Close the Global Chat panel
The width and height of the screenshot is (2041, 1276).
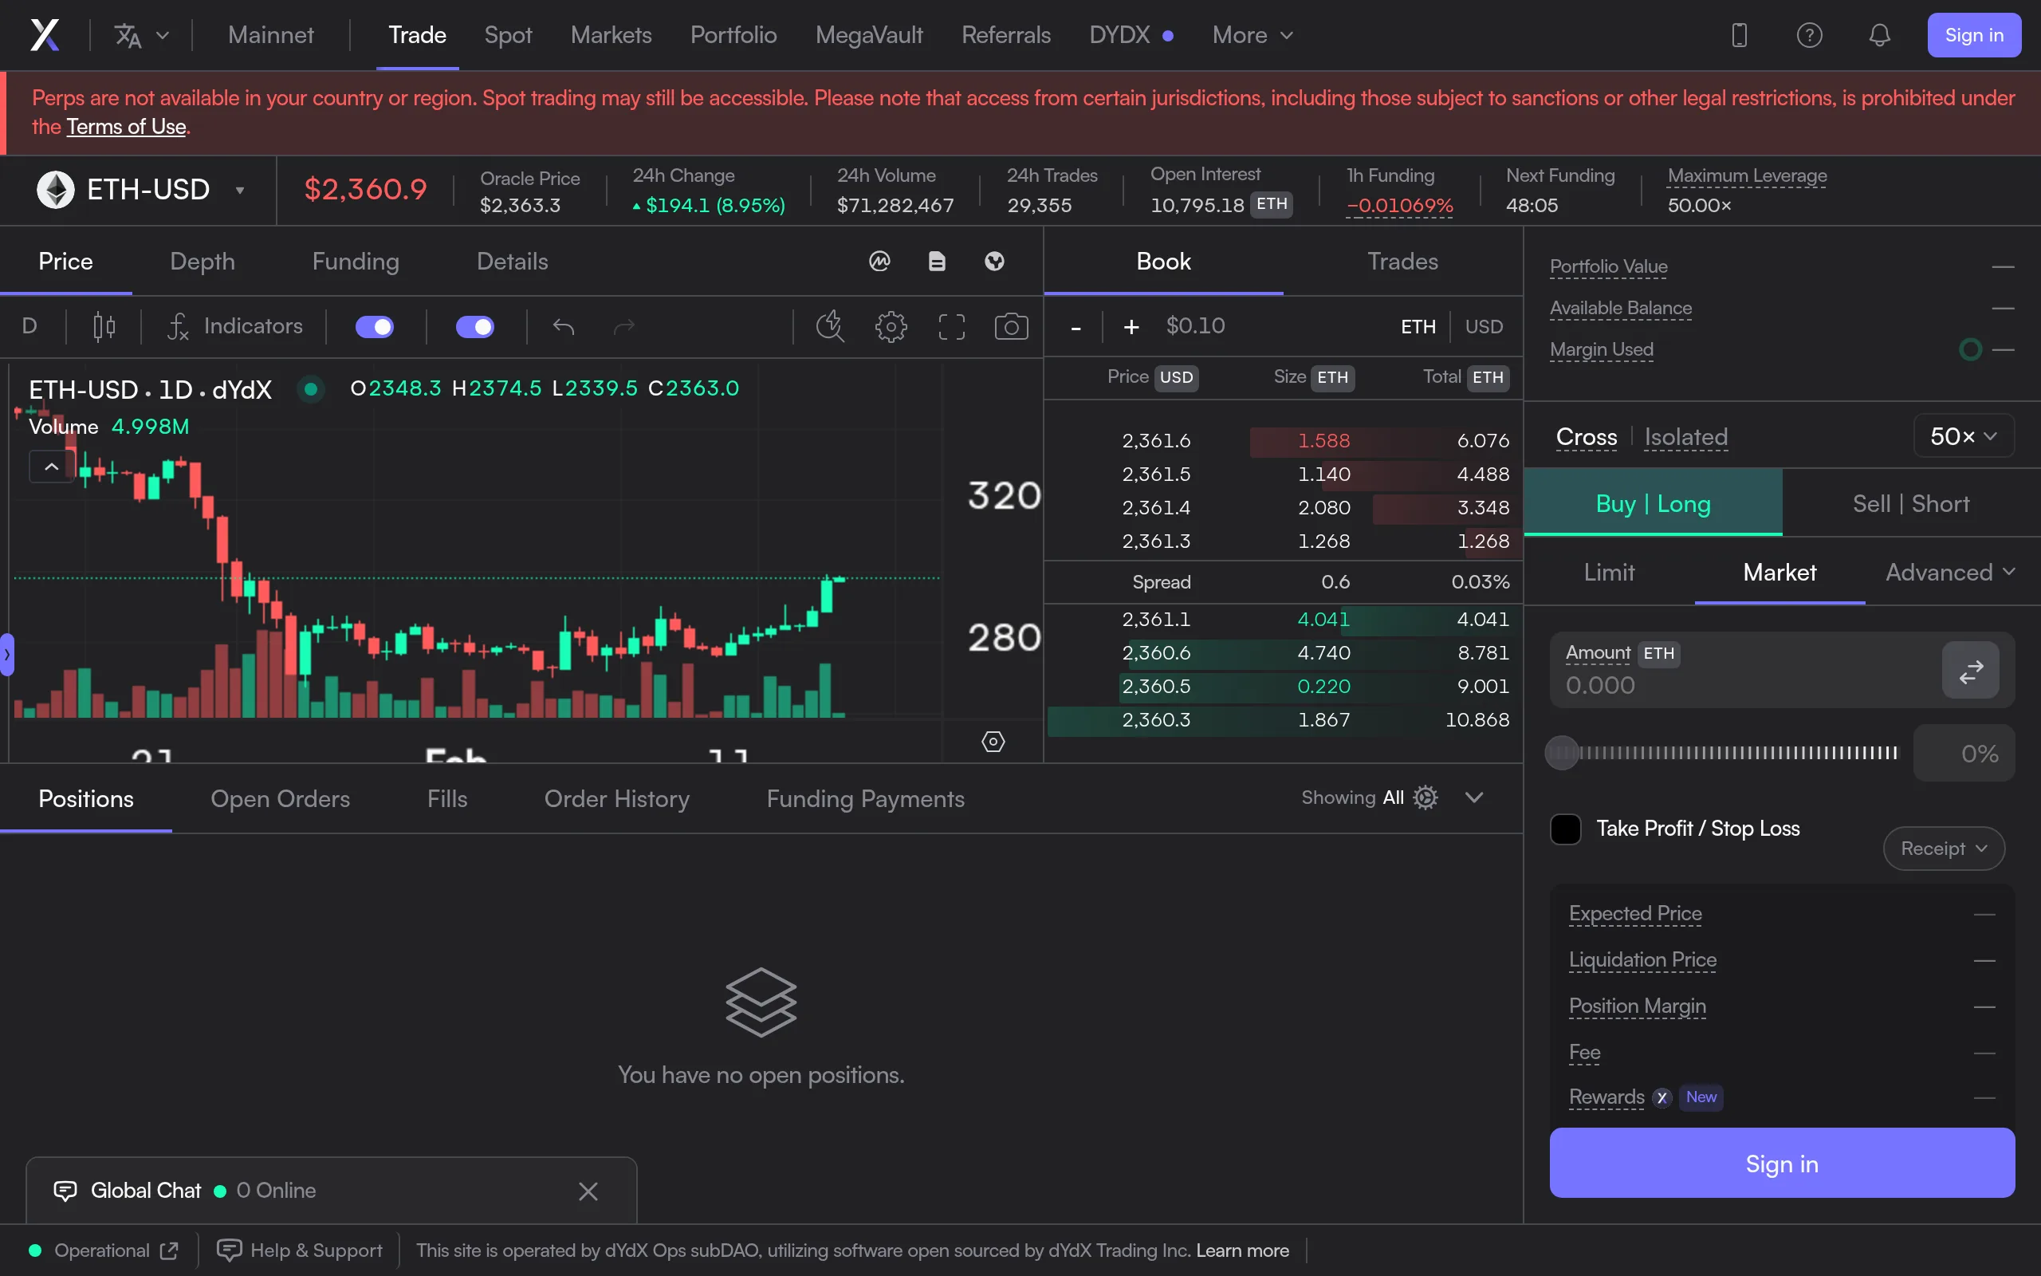[x=588, y=1191]
